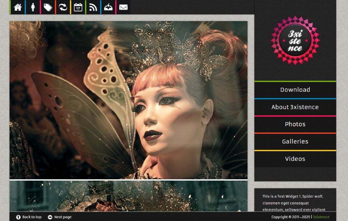
Task: Subscribe via the RSS feed icon
Action: point(93,7)
